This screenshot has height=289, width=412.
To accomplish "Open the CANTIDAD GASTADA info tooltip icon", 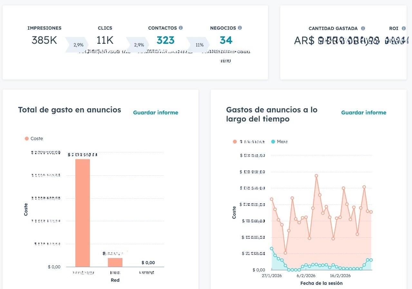I will (363, 28).
